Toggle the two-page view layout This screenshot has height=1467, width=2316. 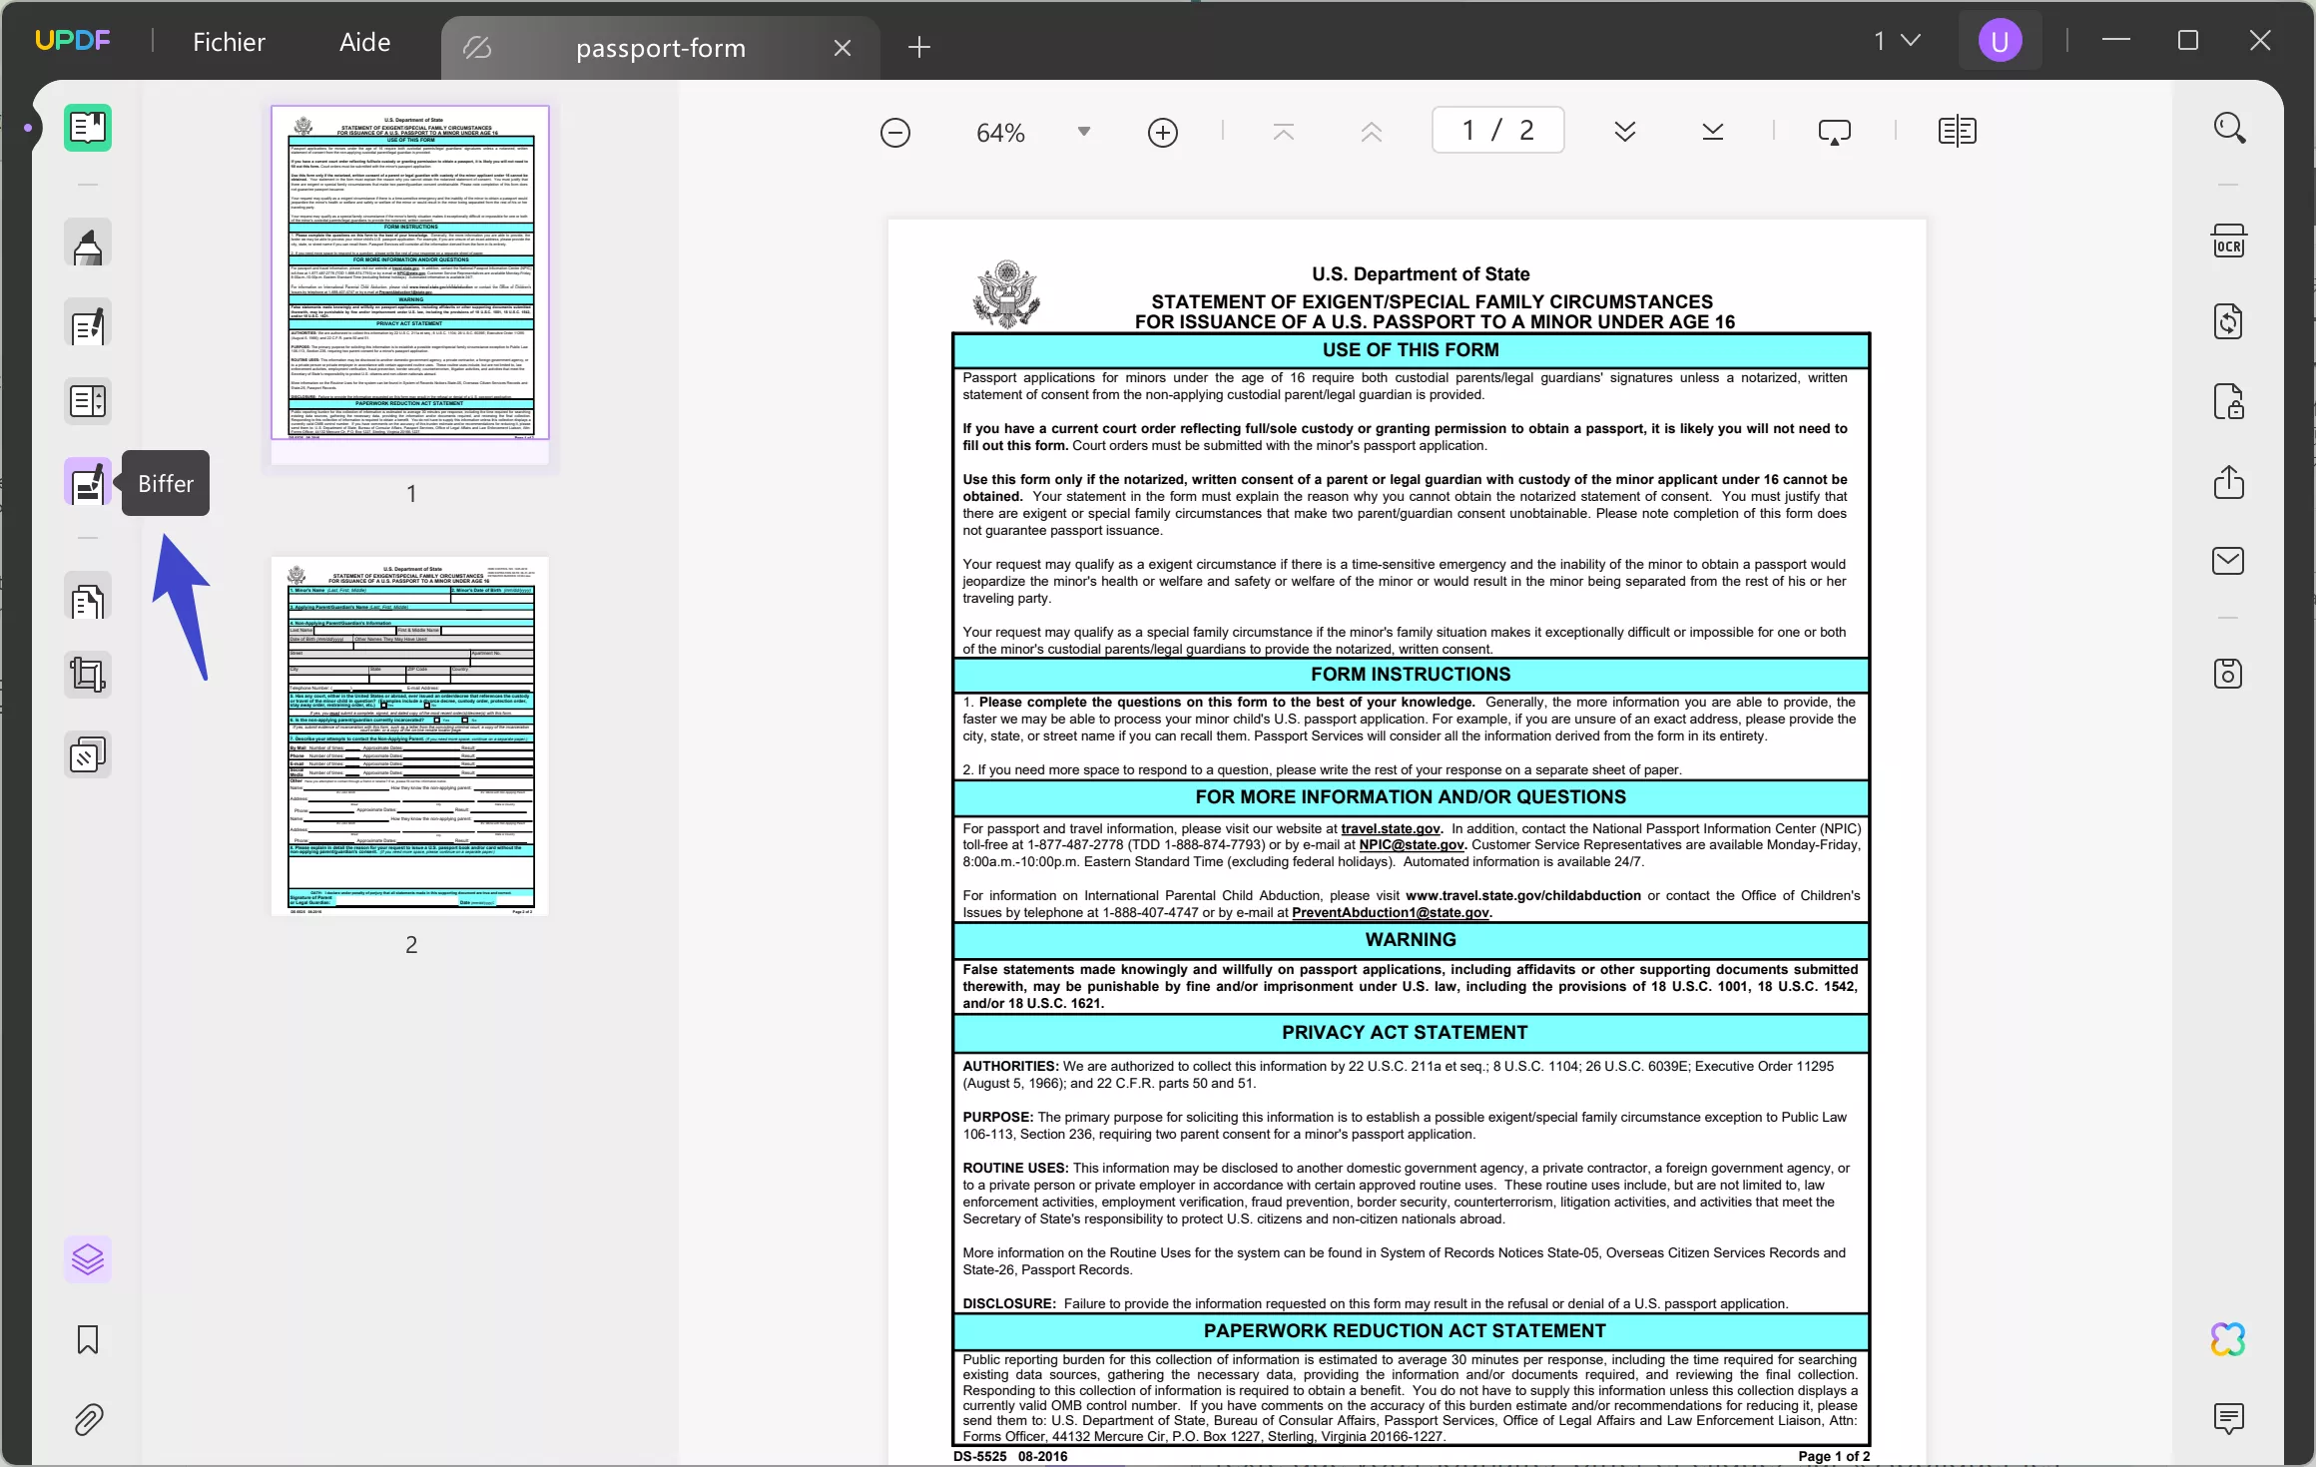[x=1957, y=131]
